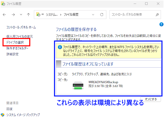Go back with the left arrow
164x118 pixels.
4,15
